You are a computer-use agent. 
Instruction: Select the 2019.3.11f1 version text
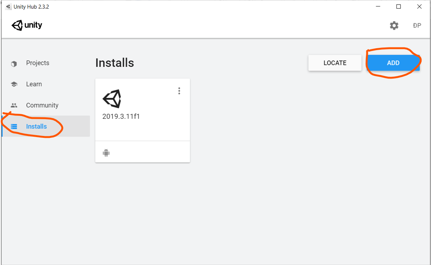tap(121, 117)
